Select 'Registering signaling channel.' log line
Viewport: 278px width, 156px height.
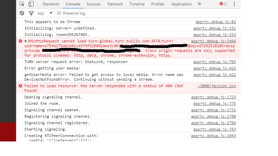[x=58, y=116]
